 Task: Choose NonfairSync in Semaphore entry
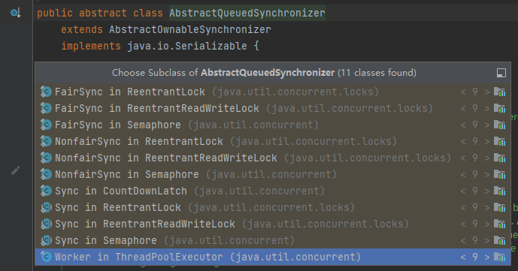tap(273, 174)
